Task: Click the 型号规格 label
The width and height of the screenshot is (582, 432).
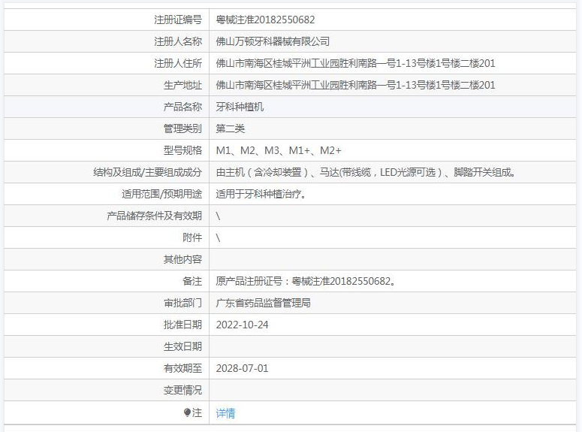Action: 182,150
